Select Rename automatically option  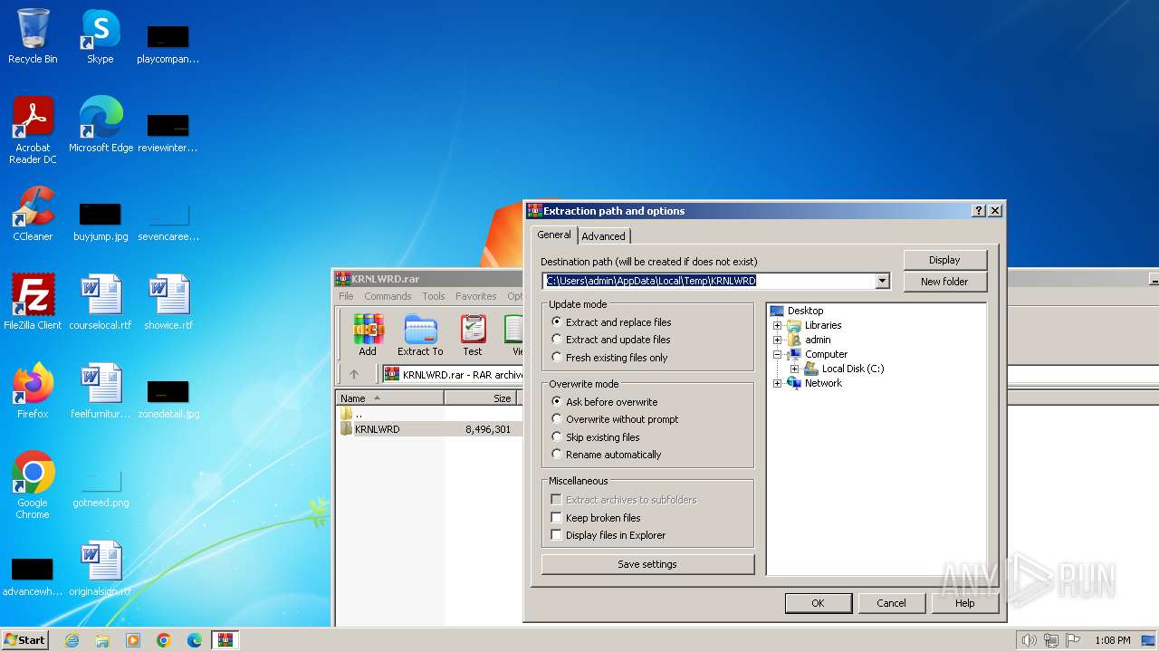[606, 455]
